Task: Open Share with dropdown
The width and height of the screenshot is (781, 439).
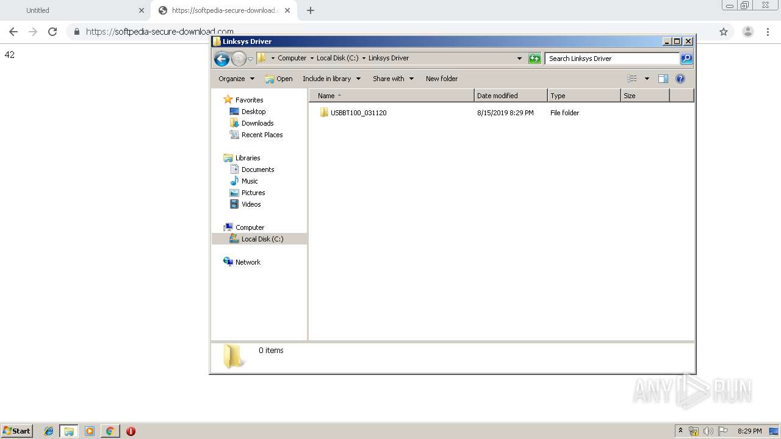Action: [x=393, y=79]
